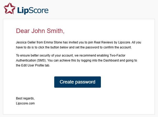Screen dimensions: 158x117
Task: Click the "Authentication (SMS)" text
Action: click(x=31, y=60)
